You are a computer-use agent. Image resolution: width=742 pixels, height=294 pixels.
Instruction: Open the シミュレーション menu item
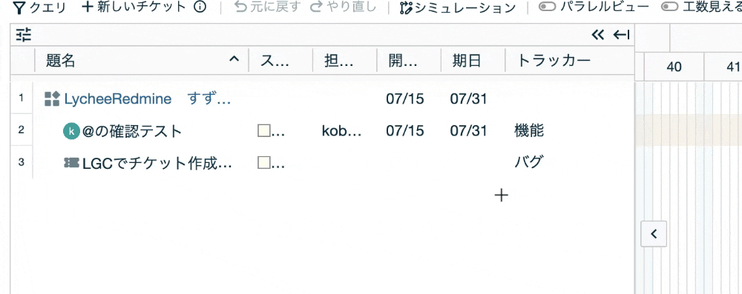click(x=458, y=7)
